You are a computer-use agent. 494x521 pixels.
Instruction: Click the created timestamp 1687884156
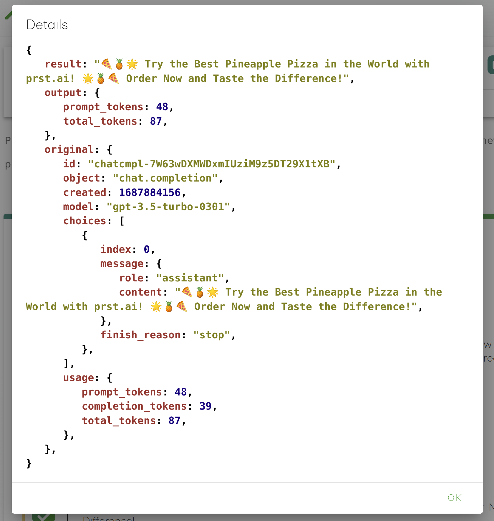(x=150, y=192)
